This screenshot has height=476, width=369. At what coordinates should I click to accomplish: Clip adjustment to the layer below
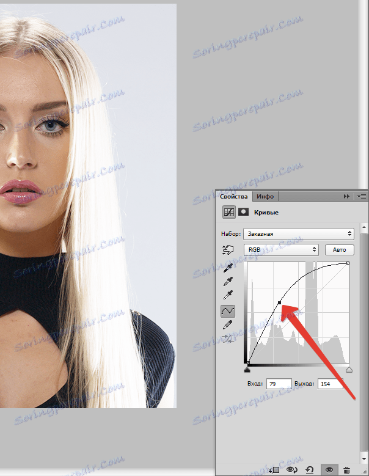(274, 470)
